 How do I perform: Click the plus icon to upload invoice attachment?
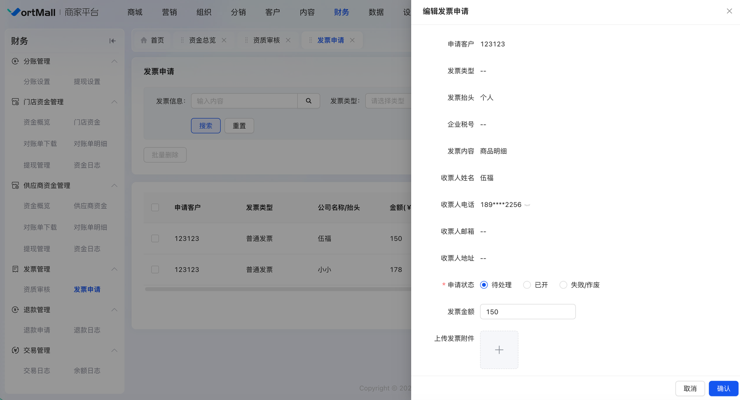499,350
